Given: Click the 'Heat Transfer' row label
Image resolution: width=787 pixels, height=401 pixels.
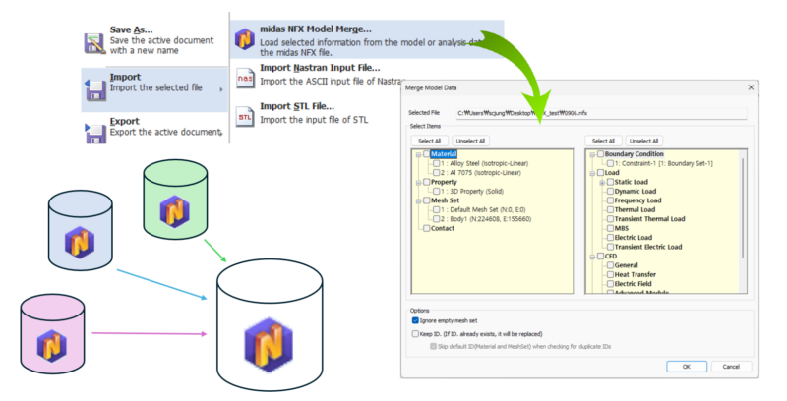Looking at the screenshot, I should coord(636,274).
